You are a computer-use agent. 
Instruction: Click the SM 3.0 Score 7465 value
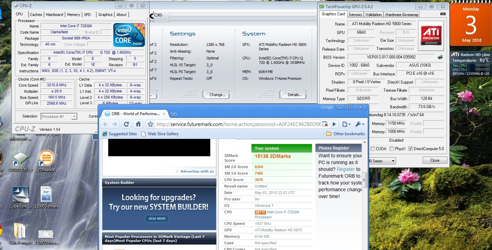tap(259, 173)
